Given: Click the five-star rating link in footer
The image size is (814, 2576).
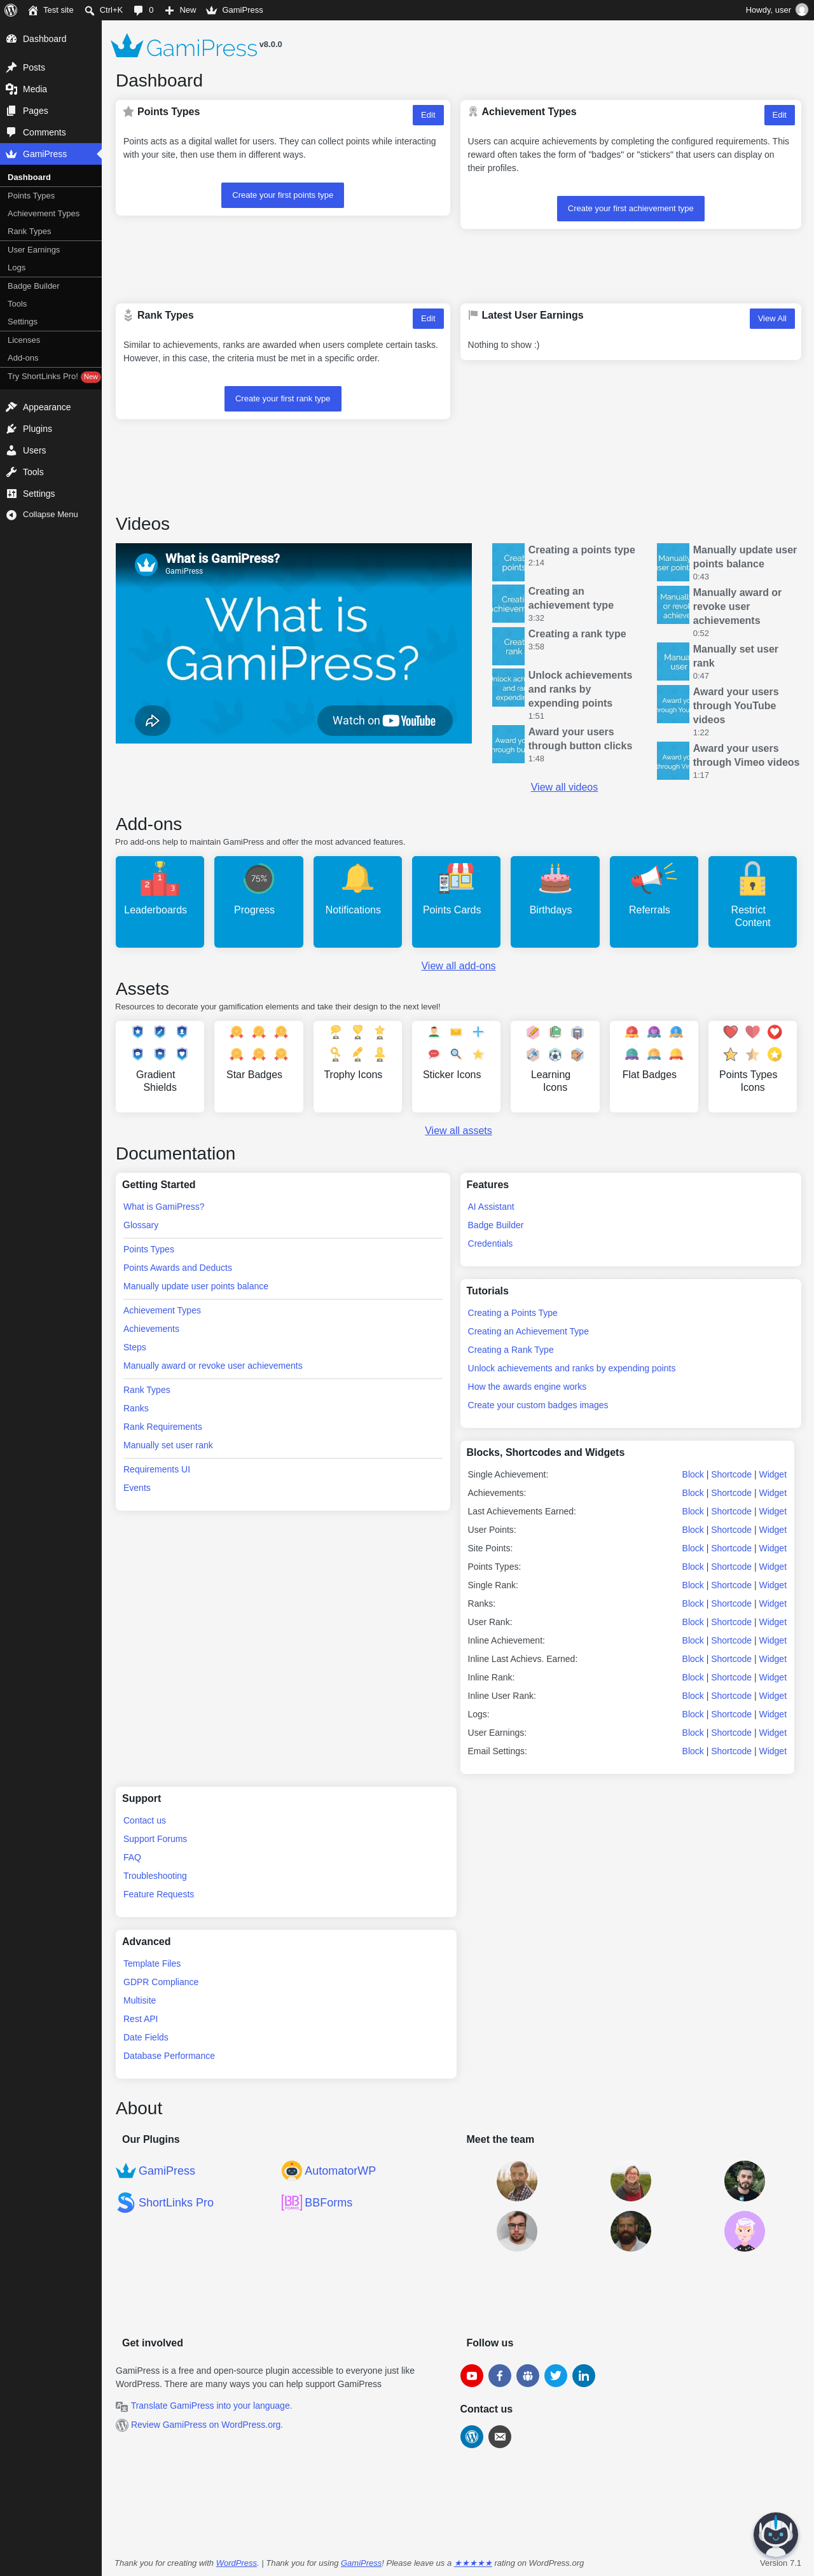Looking at the screenshot, I should tap(473, 2563).
